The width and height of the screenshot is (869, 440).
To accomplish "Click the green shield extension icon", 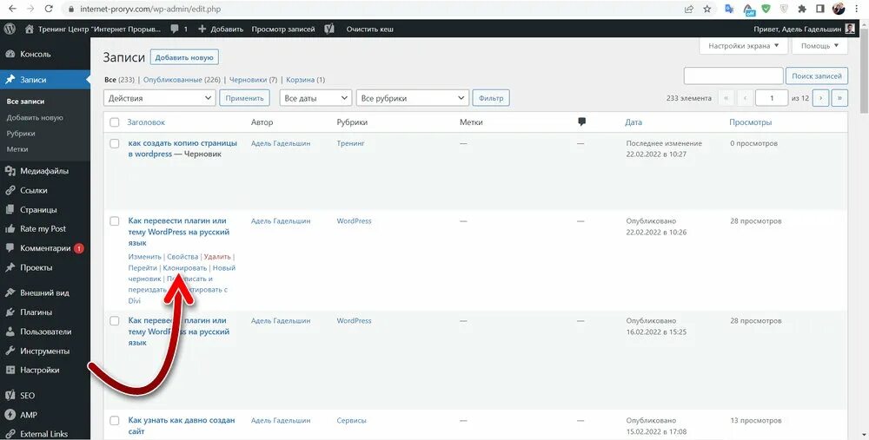I will coord(766,9).
